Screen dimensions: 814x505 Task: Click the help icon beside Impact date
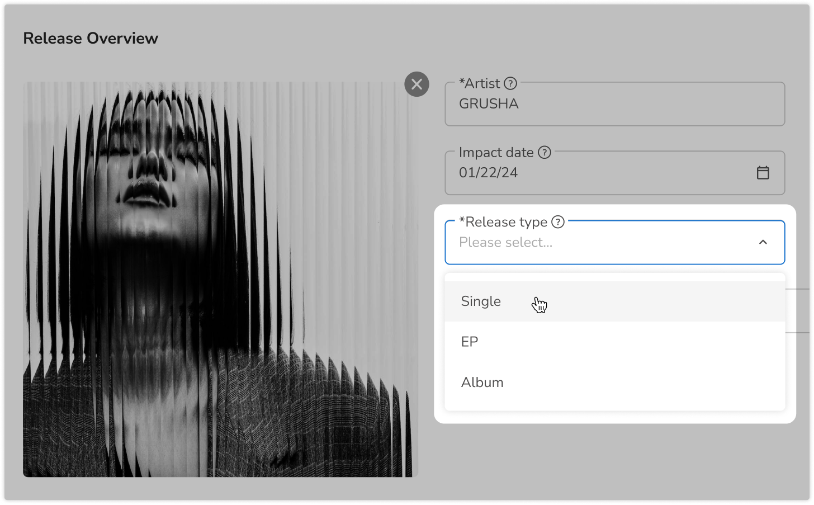544,152
